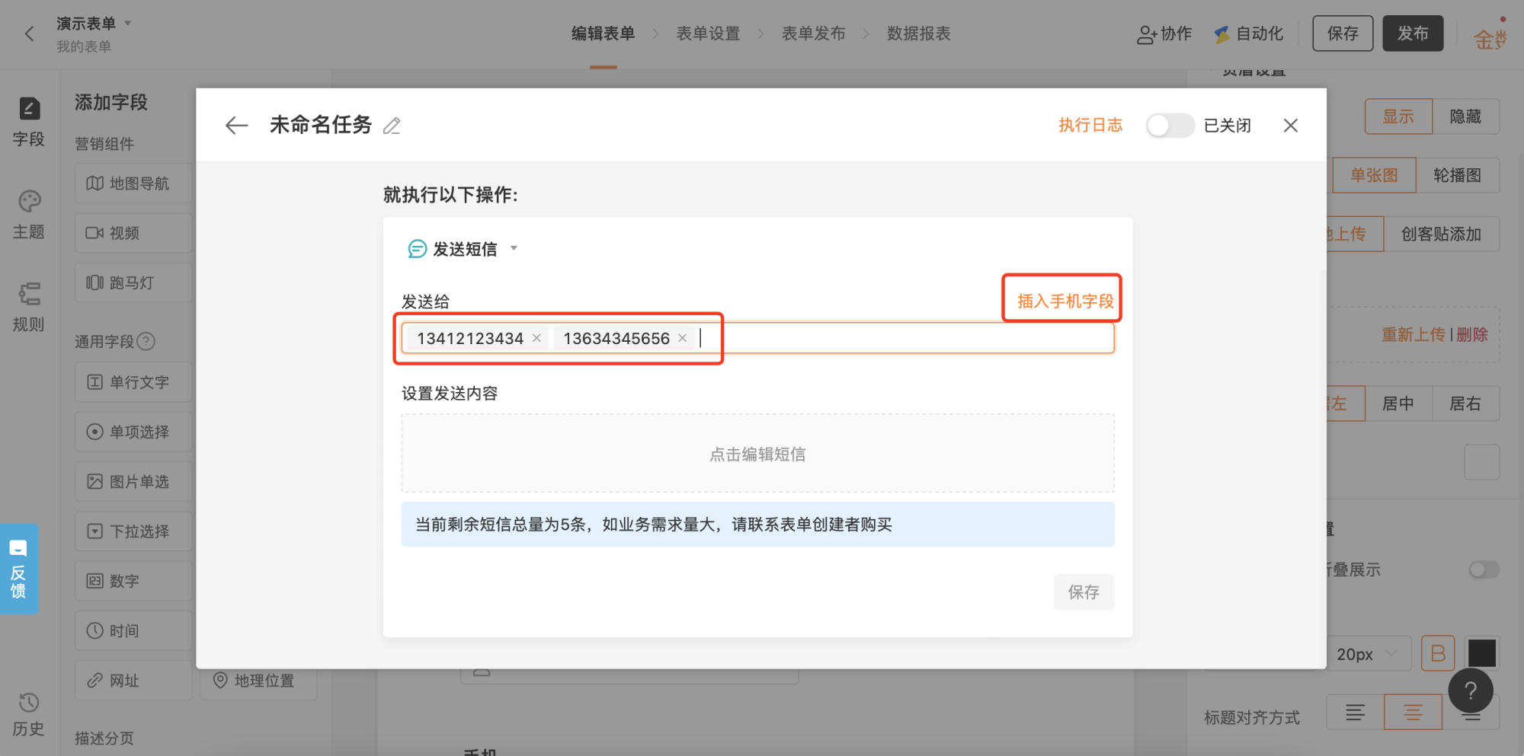This screenshot has width=1524, height=756.
Task: Open the 历史 history sidebar panel
Action: click(x=29, y=714)
